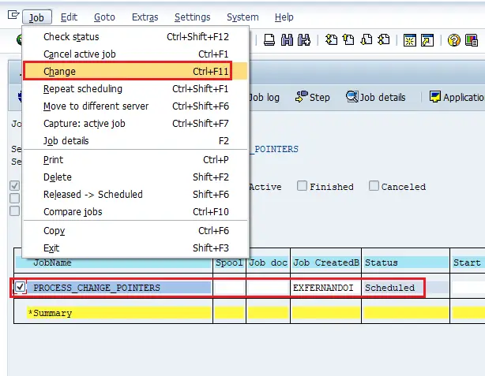
Task: Choose Job details entry in Job menu
Action: point(136,141)
